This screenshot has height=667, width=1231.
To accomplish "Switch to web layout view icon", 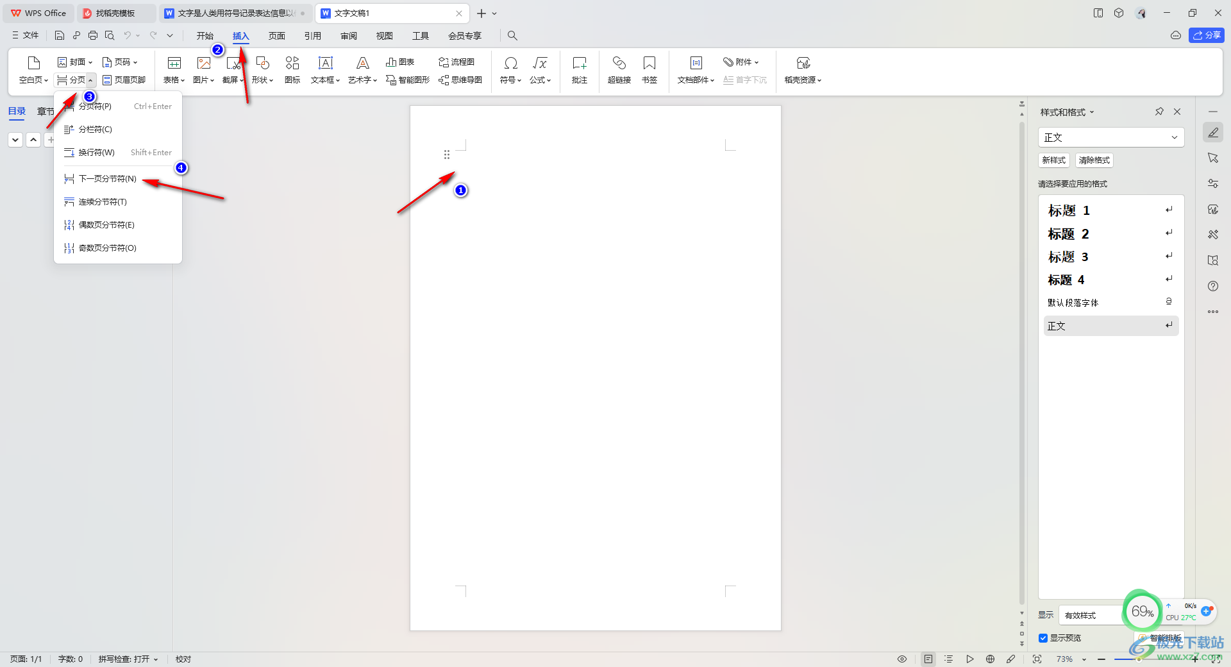I will click(991, 659).
